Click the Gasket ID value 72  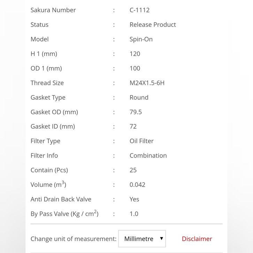[133, 127]
